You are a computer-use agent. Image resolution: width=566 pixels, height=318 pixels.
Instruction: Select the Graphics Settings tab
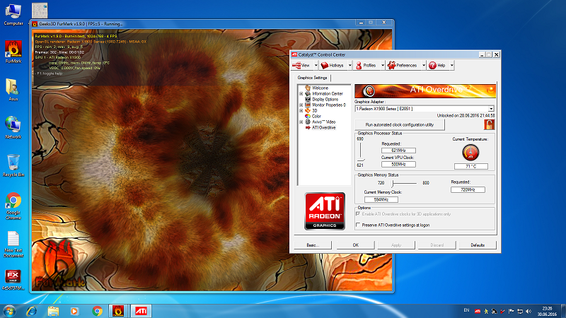pyautogui.click(x=312, y=78)
